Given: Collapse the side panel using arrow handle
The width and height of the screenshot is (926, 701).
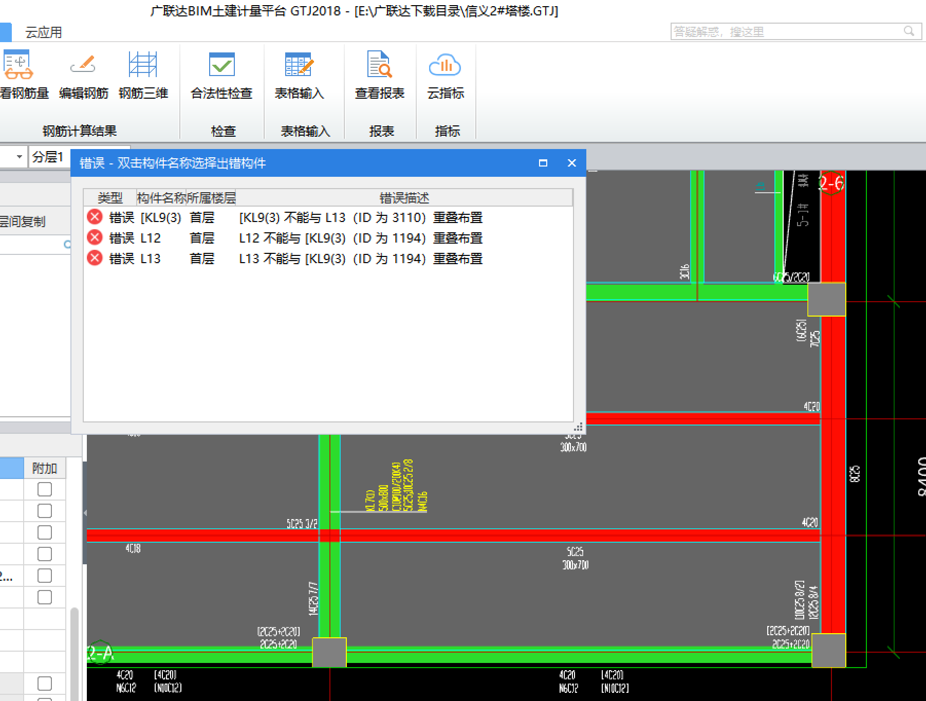Looking at the screenshot, I should click(x=85, y=513).
